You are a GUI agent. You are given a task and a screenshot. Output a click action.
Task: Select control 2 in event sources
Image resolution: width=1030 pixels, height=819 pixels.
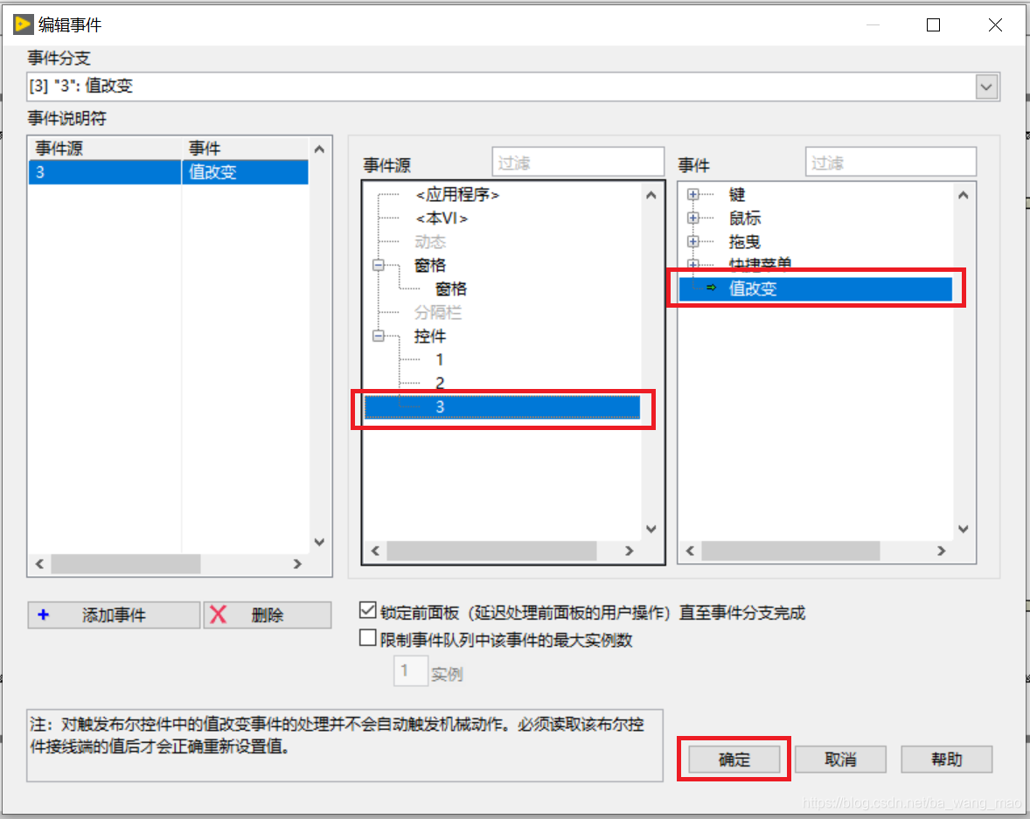pos(440,383)
